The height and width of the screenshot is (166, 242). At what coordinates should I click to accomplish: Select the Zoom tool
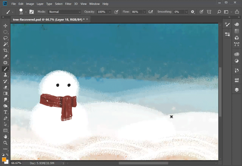5,143
